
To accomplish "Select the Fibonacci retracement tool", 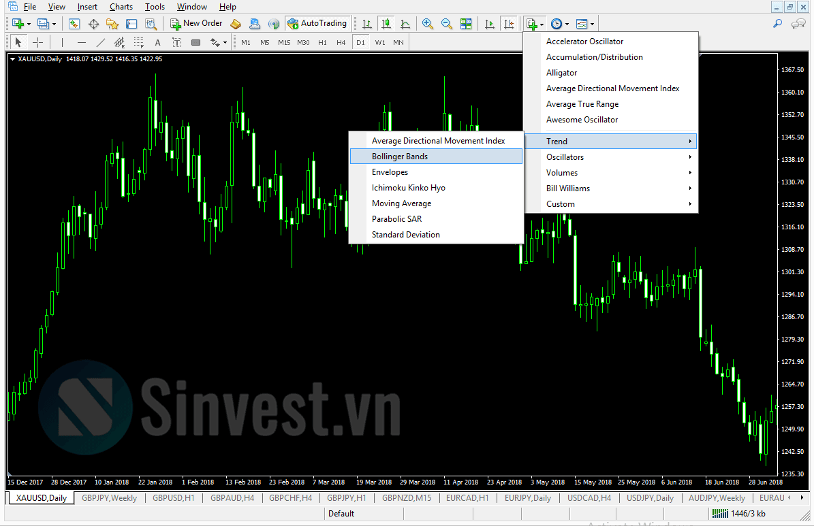I will (138, 43).
